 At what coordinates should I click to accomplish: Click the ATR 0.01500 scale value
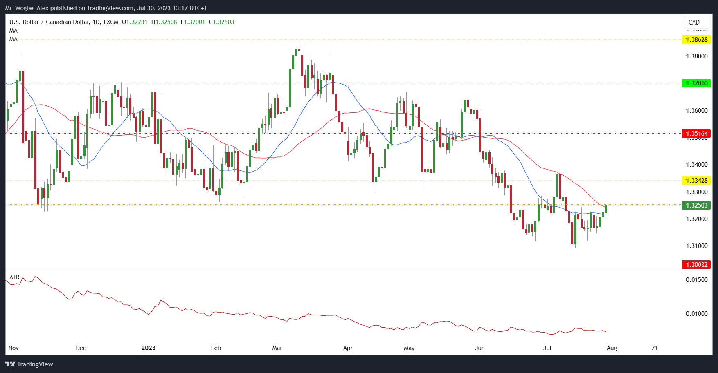tap(697, 280)
